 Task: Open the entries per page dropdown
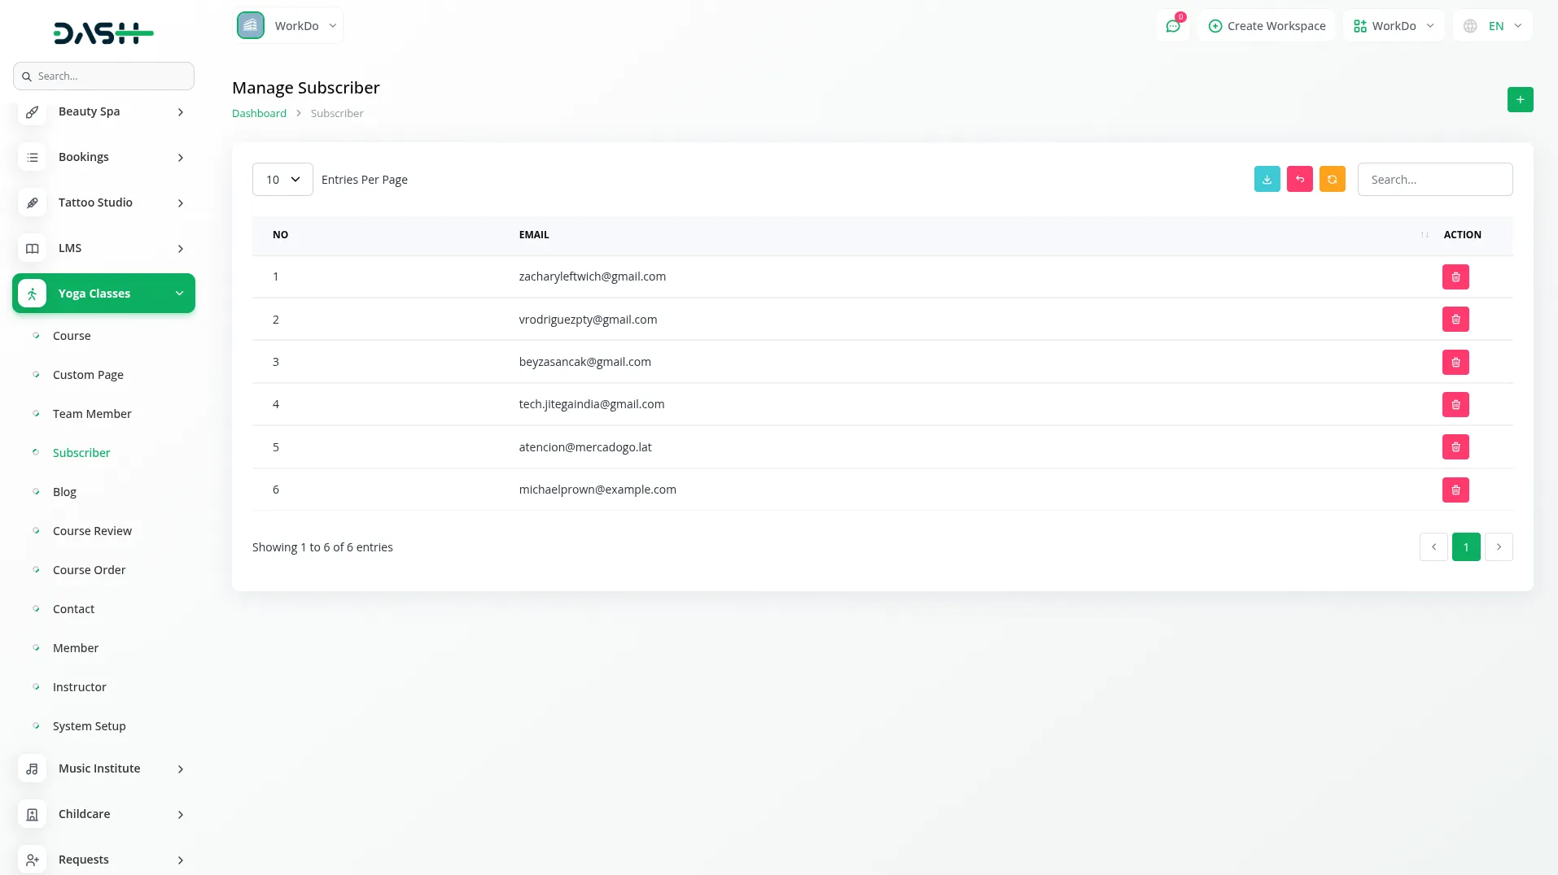[x=282, y=180]
